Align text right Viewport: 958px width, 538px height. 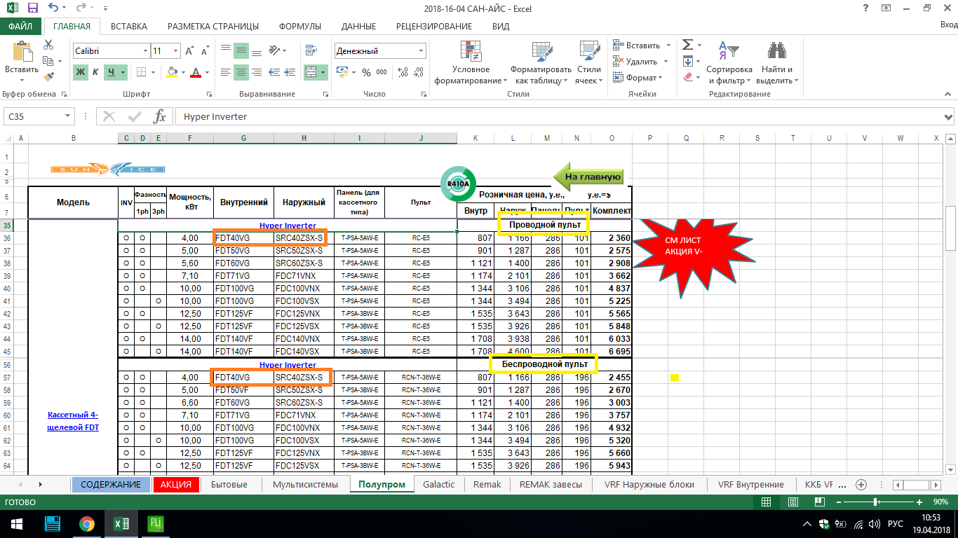257,72
